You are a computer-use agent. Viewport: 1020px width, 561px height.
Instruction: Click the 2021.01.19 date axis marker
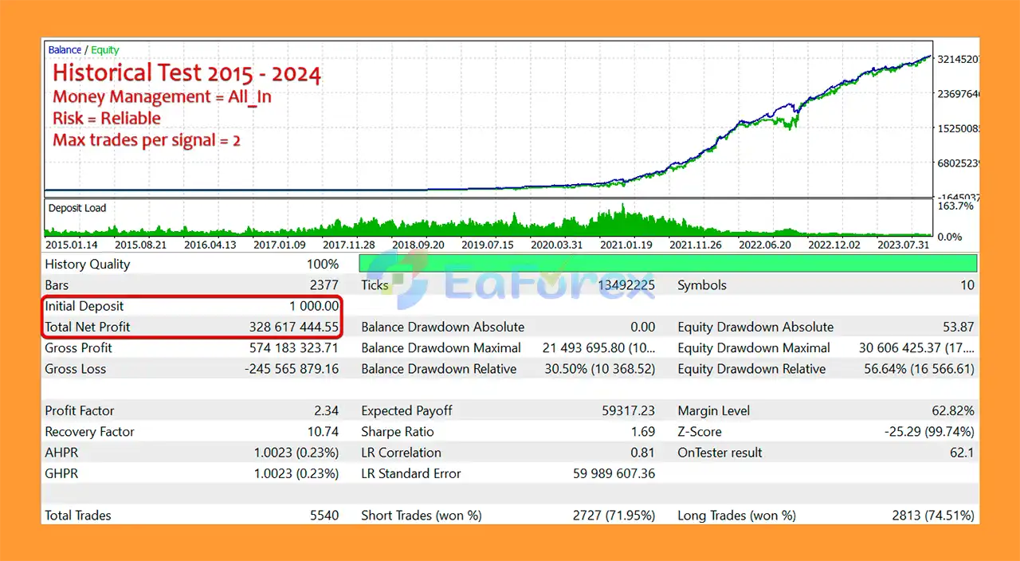[x=627, y=245]
